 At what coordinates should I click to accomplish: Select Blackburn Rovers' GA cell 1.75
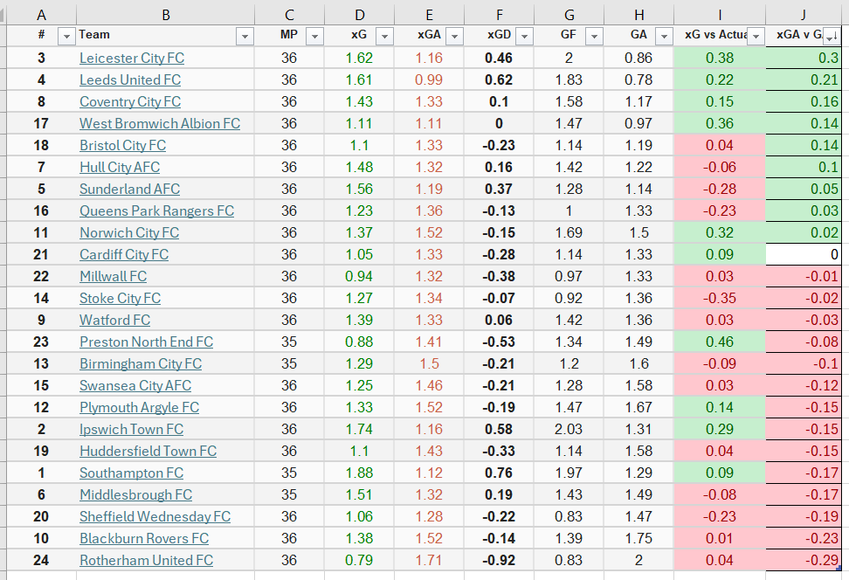coord(638,538)
